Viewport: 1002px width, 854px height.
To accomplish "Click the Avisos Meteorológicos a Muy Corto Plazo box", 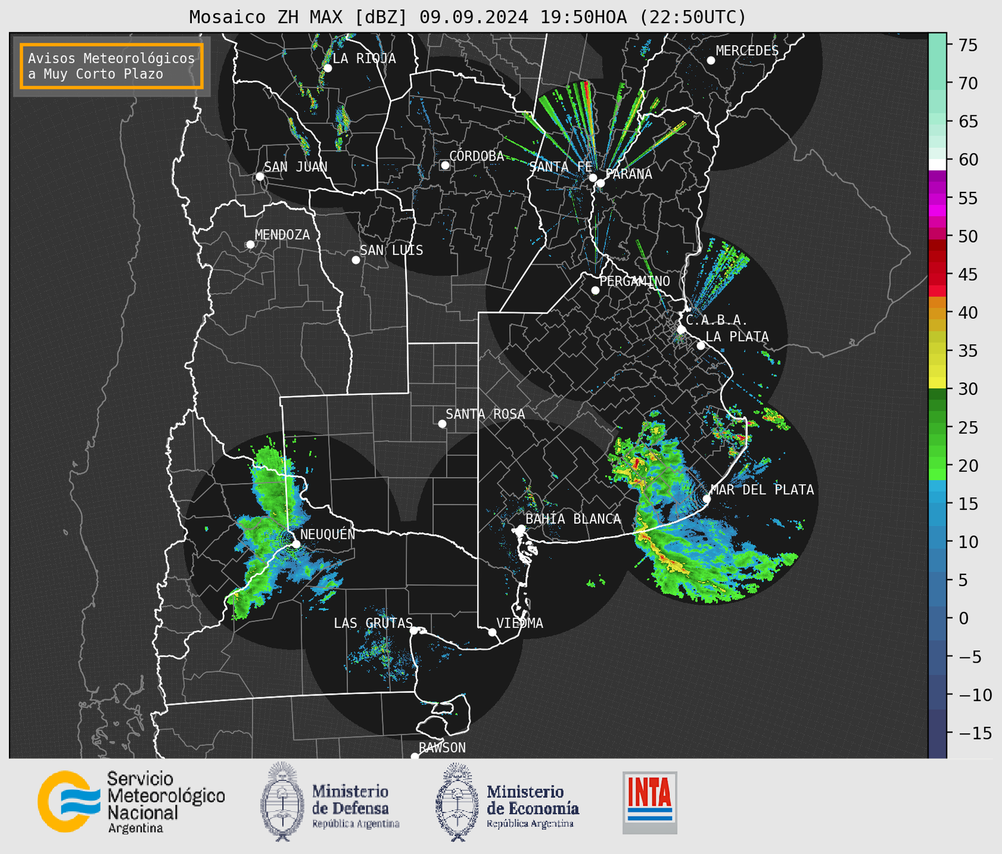I will point(112,66).
